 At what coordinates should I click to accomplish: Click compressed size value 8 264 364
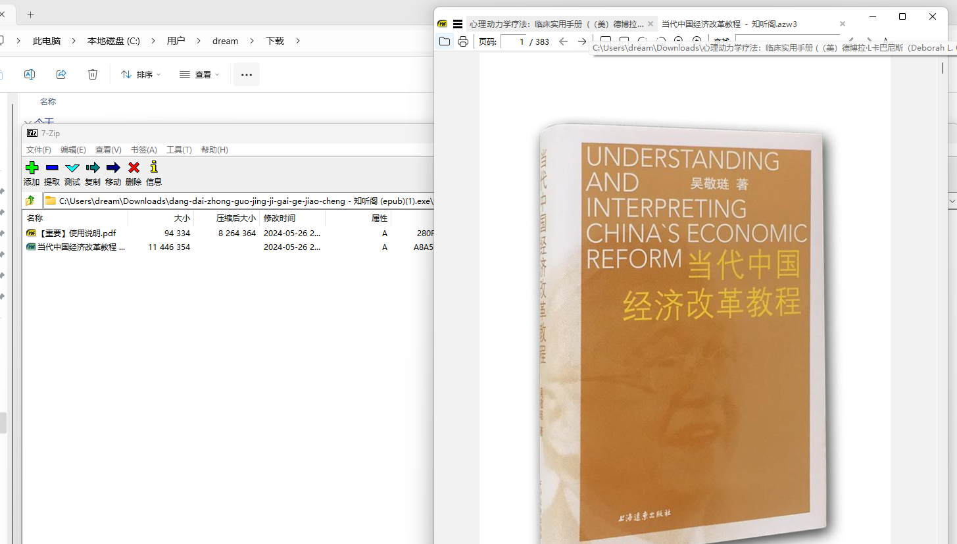tap(237, 233)
